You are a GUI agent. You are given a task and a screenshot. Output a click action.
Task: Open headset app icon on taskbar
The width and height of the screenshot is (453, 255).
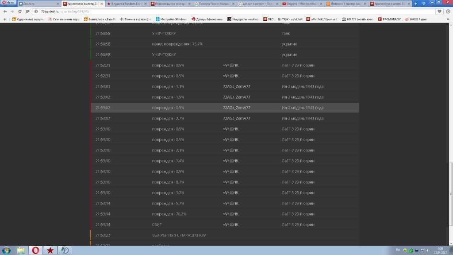(65, 251)
